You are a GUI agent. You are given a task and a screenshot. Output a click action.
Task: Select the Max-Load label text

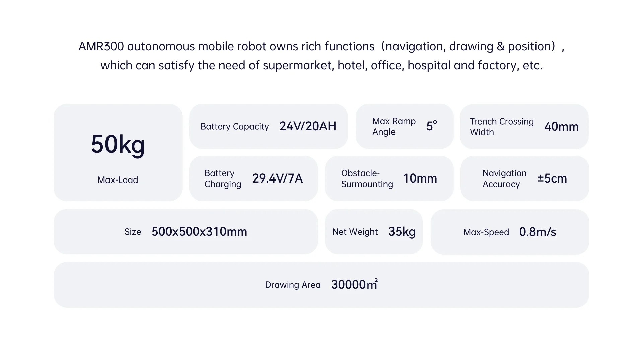point(118,180)
